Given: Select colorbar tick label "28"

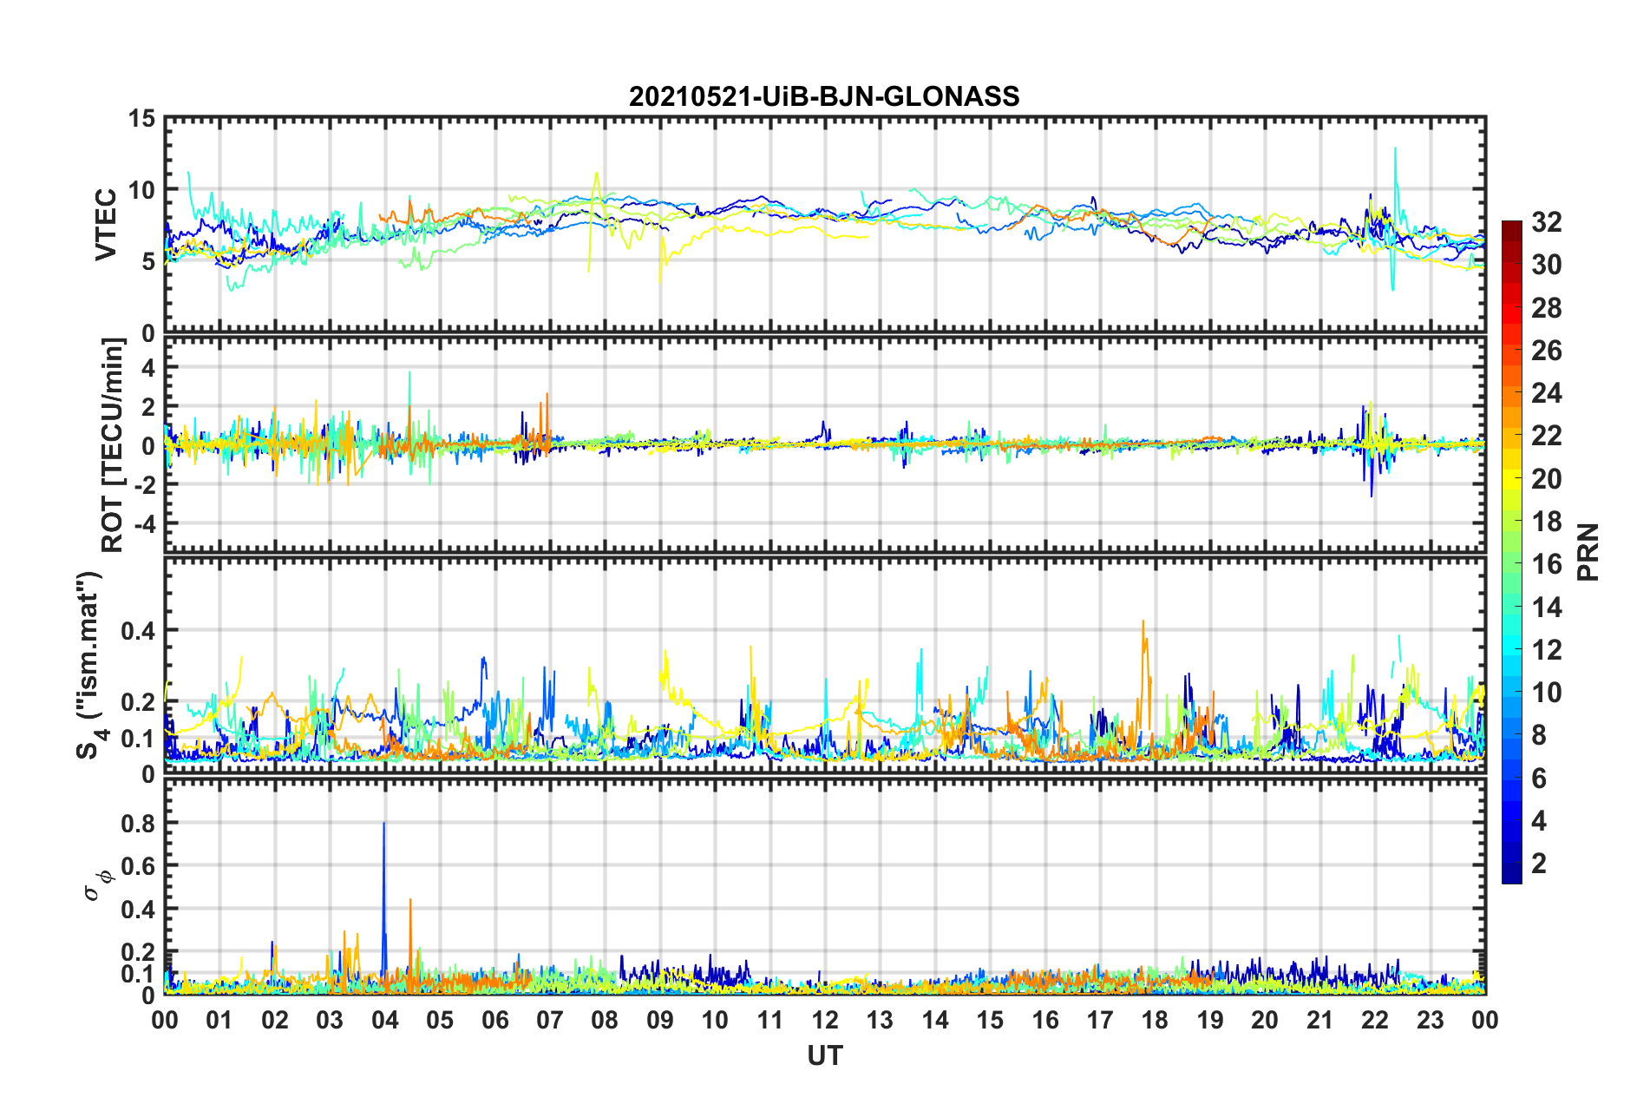Looking at the screenshot, I should tap(1546, 308).
